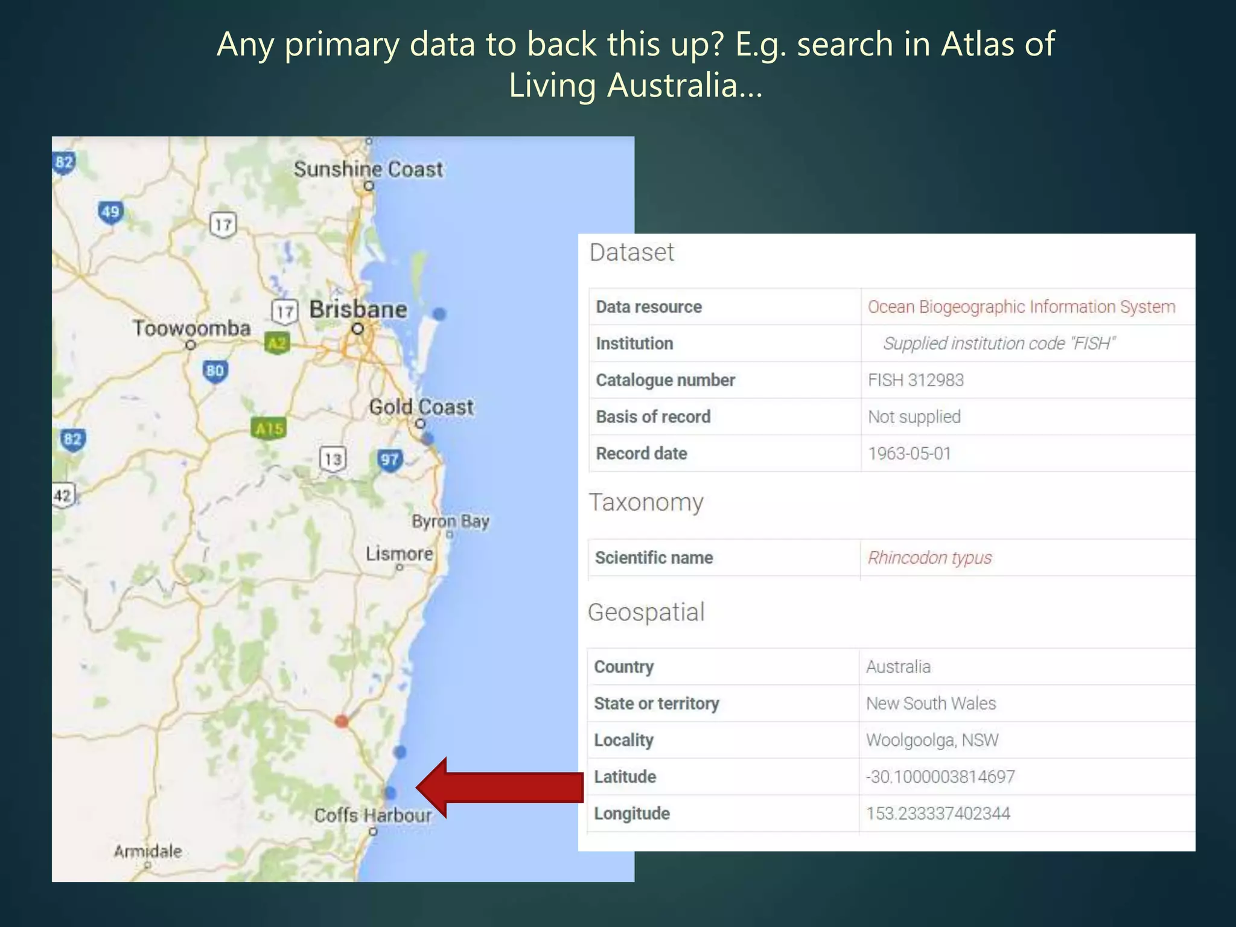Click the route 42 shield at the map's west edge
This screenshot has width=1236, height=927.
(x=63, y=496)
